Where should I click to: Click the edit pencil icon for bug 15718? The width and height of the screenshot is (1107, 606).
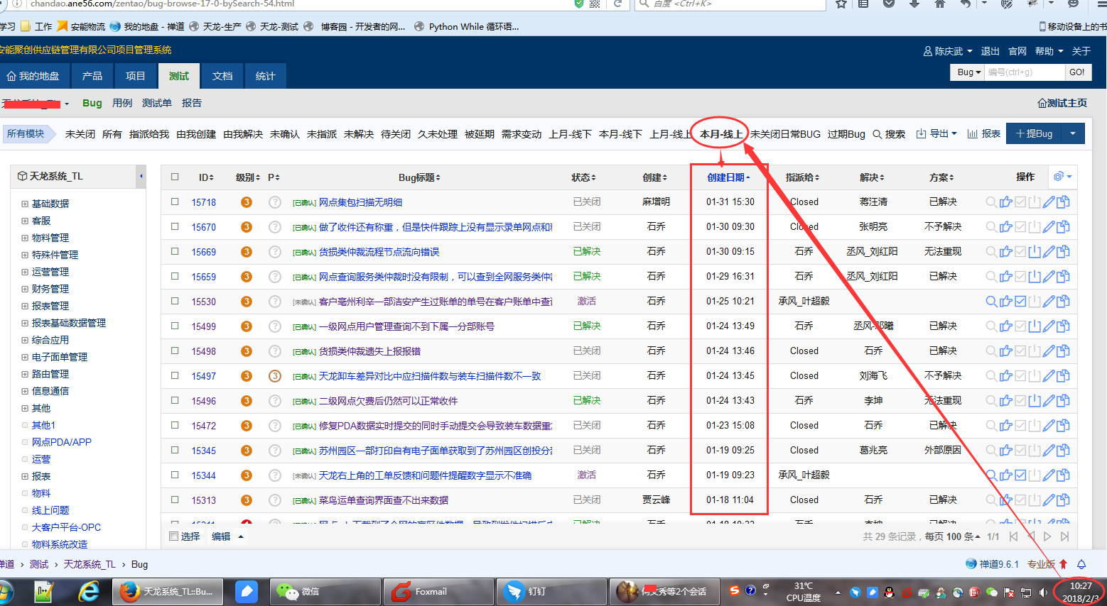(1049, 202)
